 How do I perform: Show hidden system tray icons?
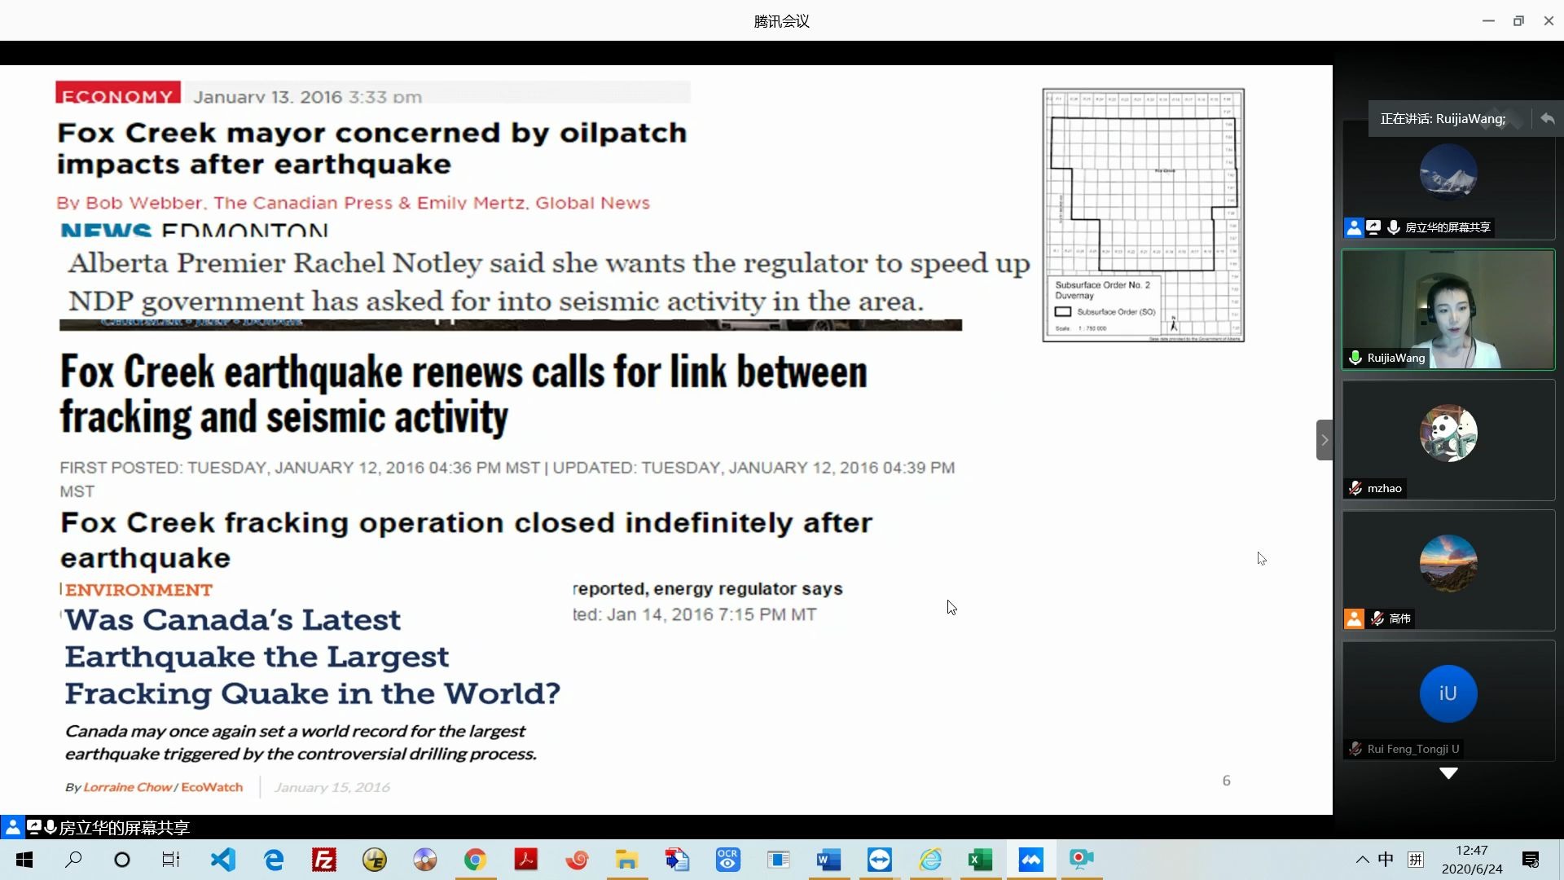click(1362, 860)
